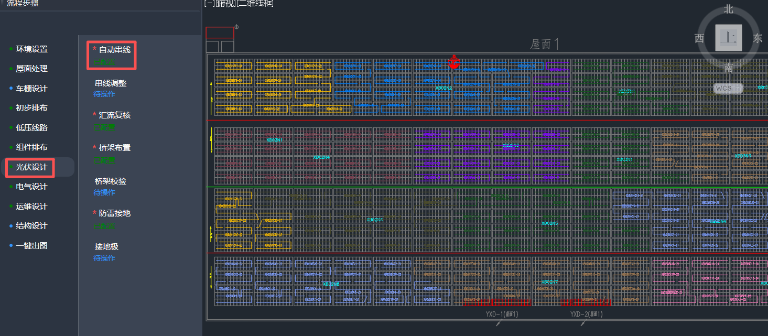Open the 二维线框 visual style menu
This screenshot has width=768, height=336.
click(x=256, y=3)
